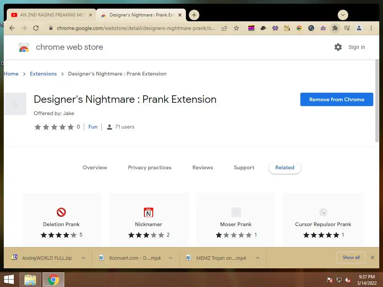Open the tab search dropdown arrow

pyautogui.click(x=343, y=15)
